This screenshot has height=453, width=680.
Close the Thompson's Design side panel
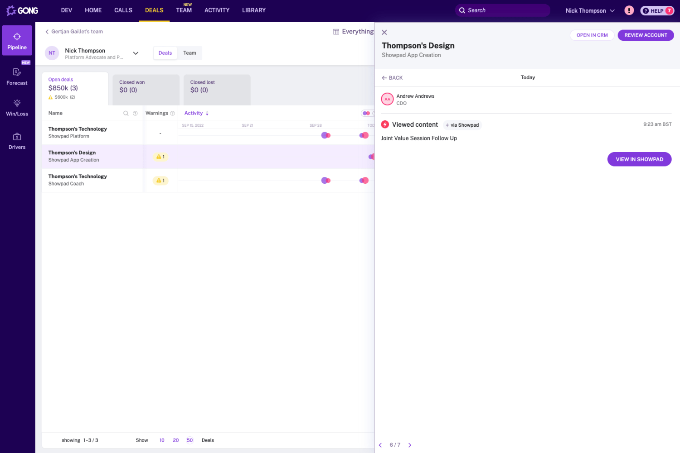coord(384,33)
